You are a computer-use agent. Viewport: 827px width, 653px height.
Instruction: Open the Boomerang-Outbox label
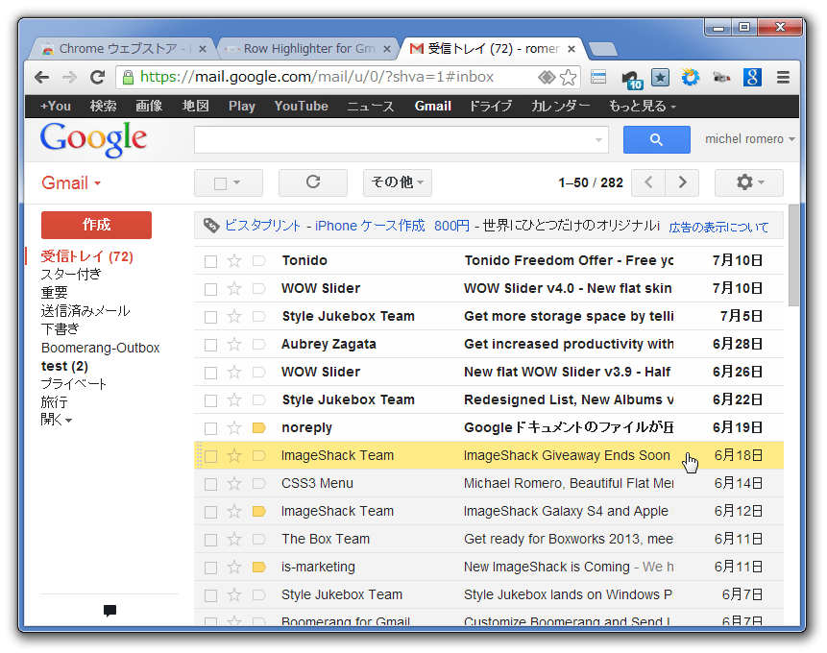100,349
